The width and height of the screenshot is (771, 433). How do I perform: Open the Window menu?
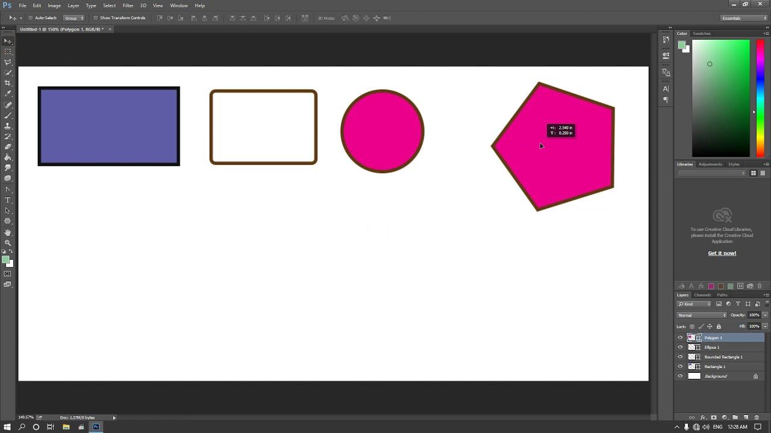coord(179,5)
